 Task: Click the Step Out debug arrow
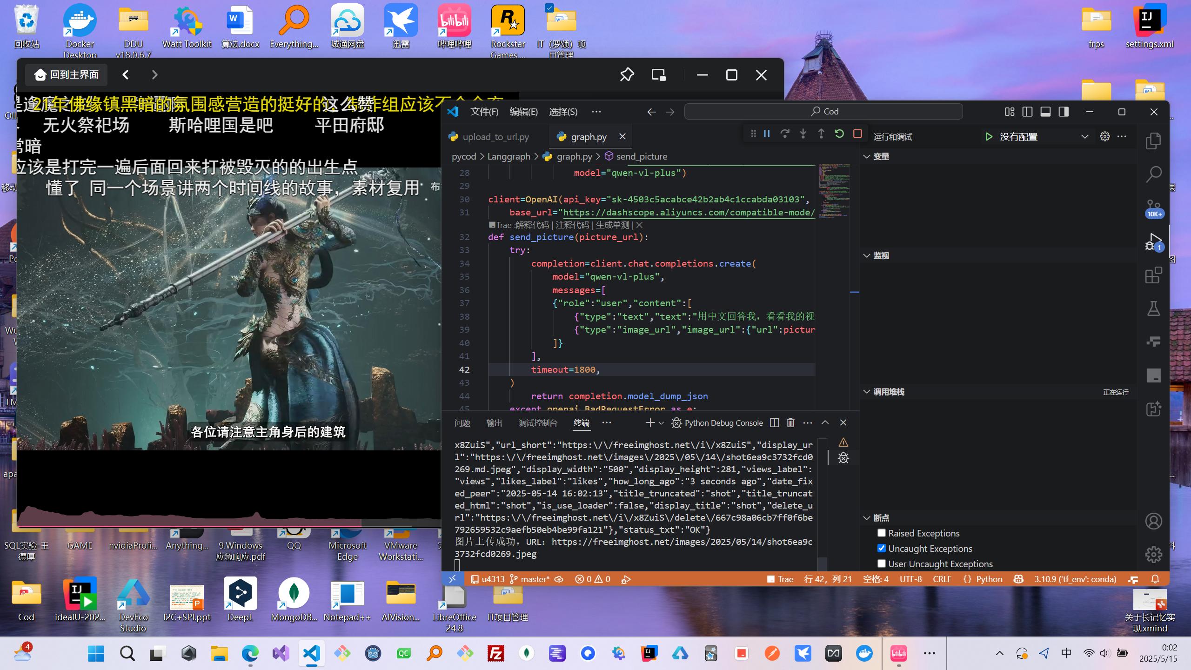click(x=821, y=134)
